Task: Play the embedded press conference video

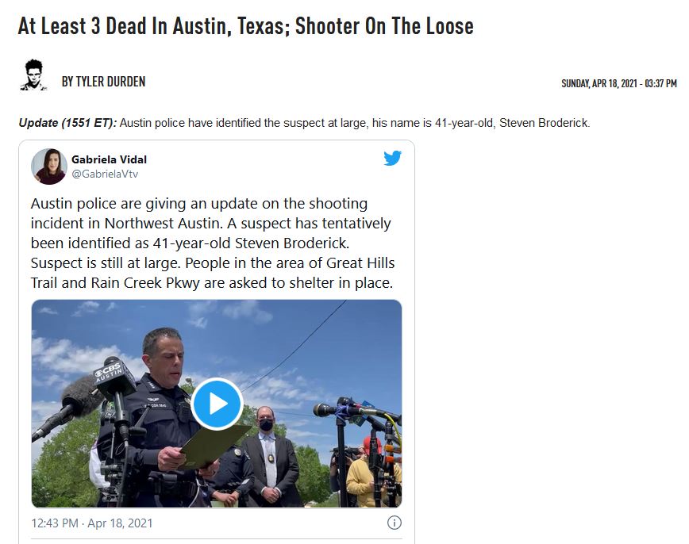Action: [x=217, y=404]
